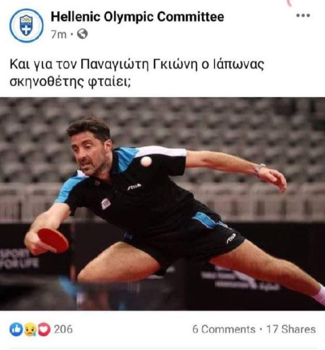This screenshot has height=350, width=325.
Task: Click the crying Sad reaction icon
Action: (30, 330)
